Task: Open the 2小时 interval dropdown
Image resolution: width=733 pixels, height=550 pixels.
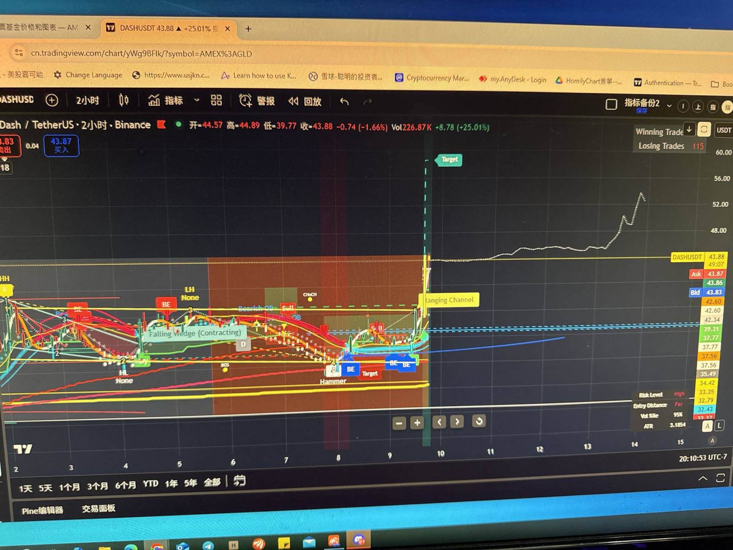Action: coord(87,101)
